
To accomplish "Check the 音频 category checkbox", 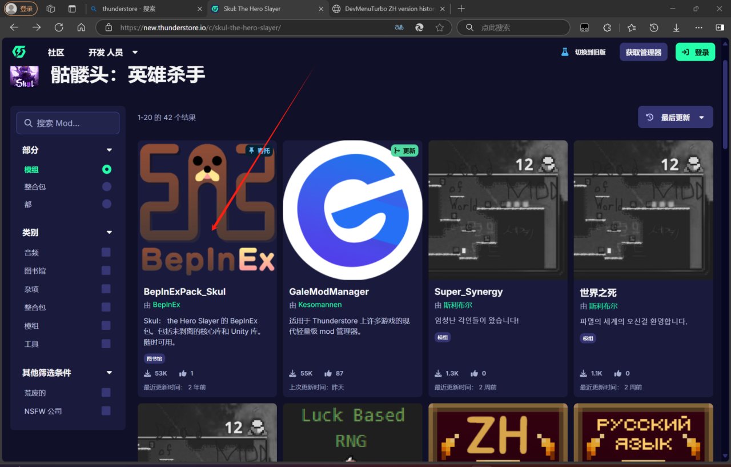I will (106, 252).
